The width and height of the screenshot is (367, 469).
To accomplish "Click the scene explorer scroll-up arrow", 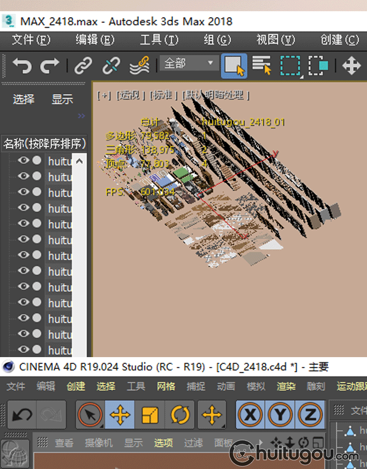I will [79, 162].
